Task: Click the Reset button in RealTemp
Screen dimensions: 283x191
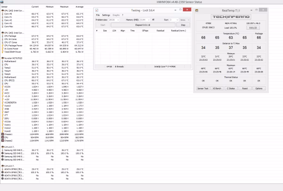Action: [x=245, y=88]
